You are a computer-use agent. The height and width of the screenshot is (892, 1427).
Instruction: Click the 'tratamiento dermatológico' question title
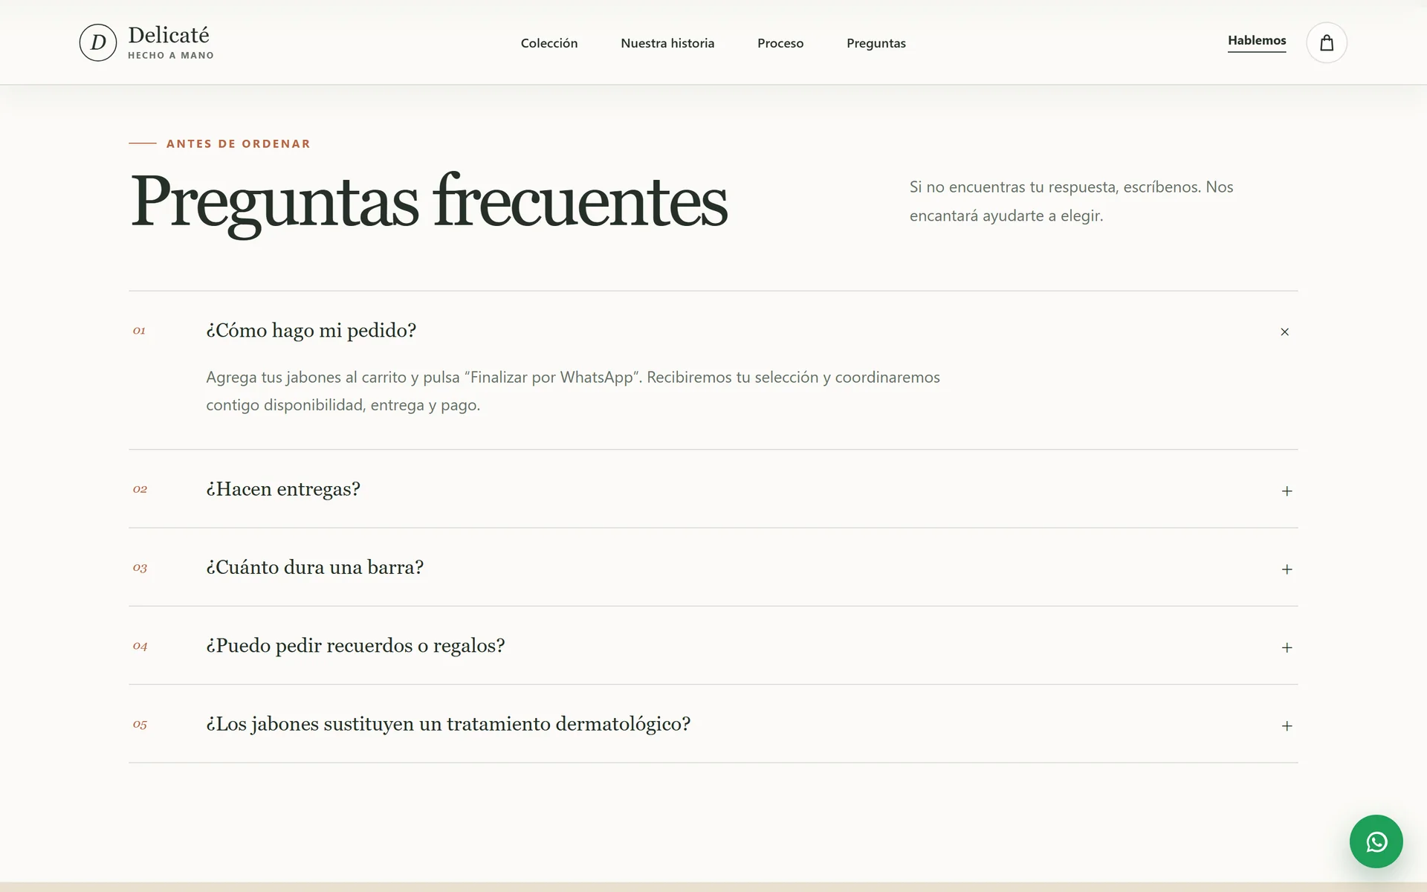coord(448,724)
